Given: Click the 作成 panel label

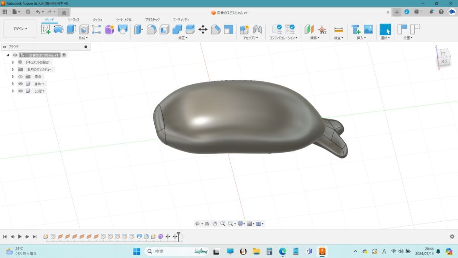Looking at the screenshot, I should tap(83, 38).
